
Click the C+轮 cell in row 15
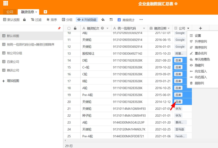pos(96,67)
